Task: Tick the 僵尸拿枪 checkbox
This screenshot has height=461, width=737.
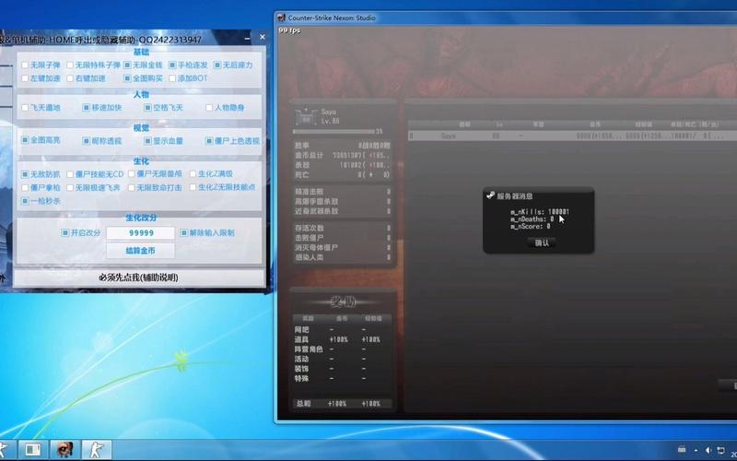Action: [25, 187]
